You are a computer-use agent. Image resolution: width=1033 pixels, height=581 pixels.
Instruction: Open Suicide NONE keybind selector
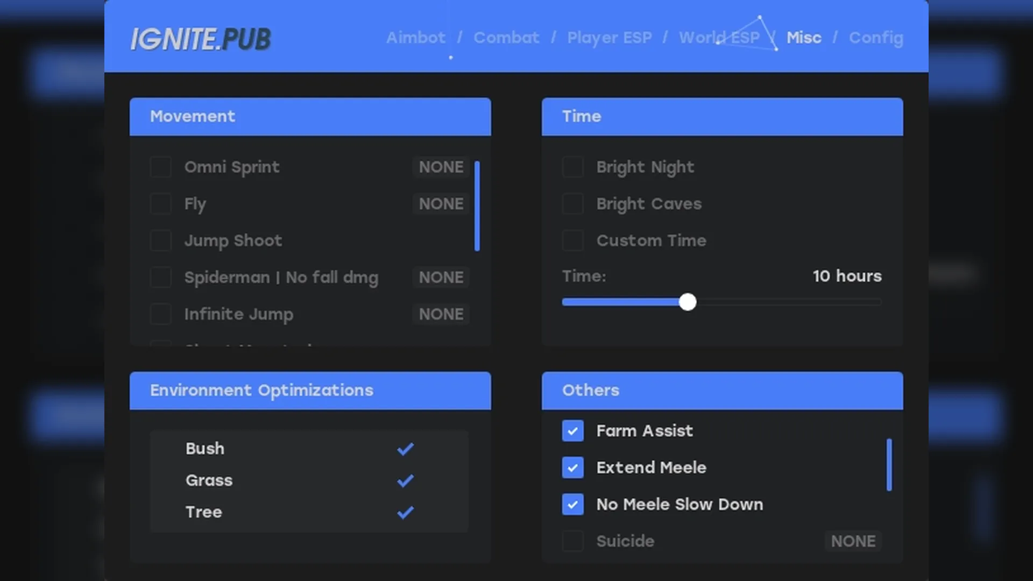(853, 541)
